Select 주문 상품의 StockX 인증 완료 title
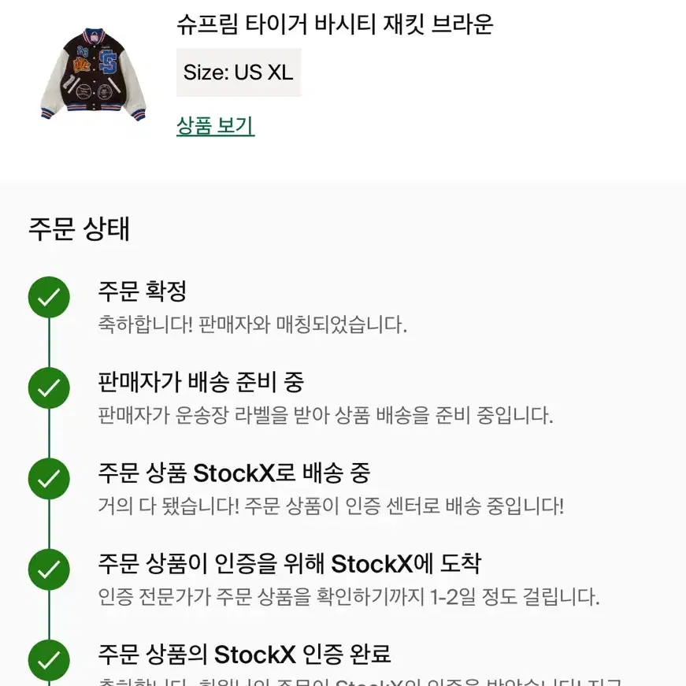This screenshot has width=686, height=686. tap(244, 654)
